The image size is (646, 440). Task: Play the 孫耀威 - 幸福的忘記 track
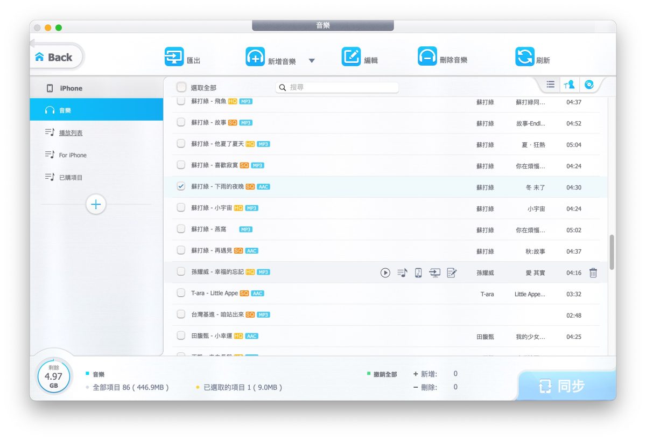pyautogui.click(x=385, y=273)
